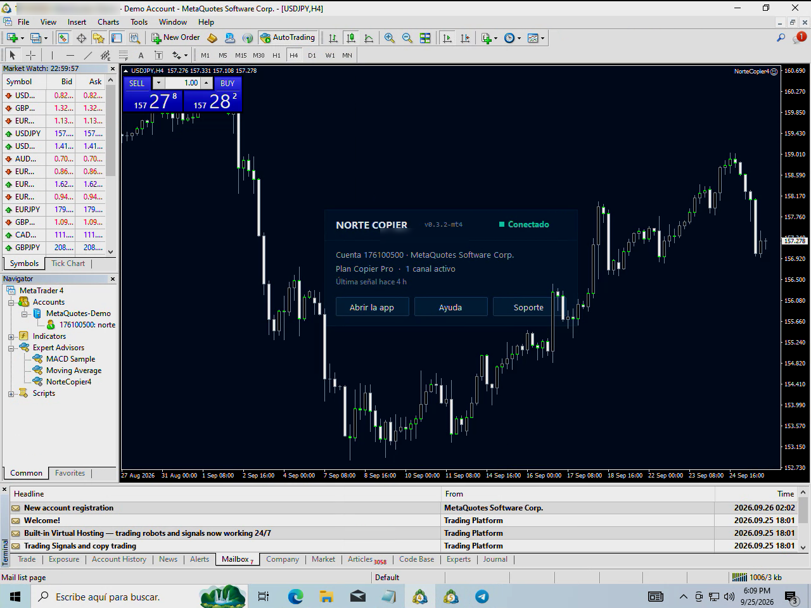Click the Market Watch vertical scrollbar
The image size is (811, 608).
(111, 165)
